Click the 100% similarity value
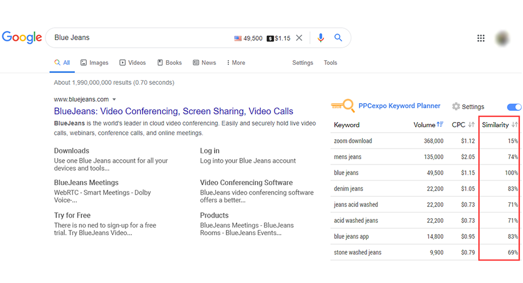Screen dimensions: 523x283 point(511,173)
